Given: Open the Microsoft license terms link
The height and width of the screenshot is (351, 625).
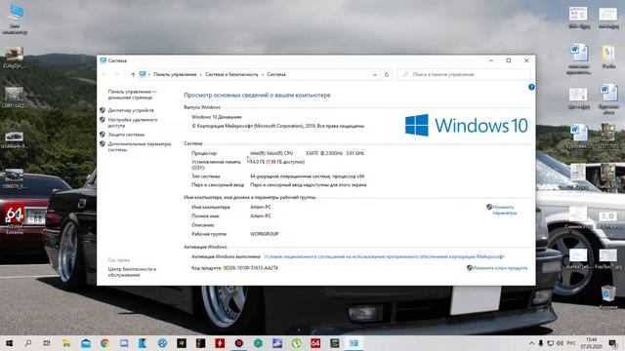Looking at the screenshot, I should click(384, 256).
